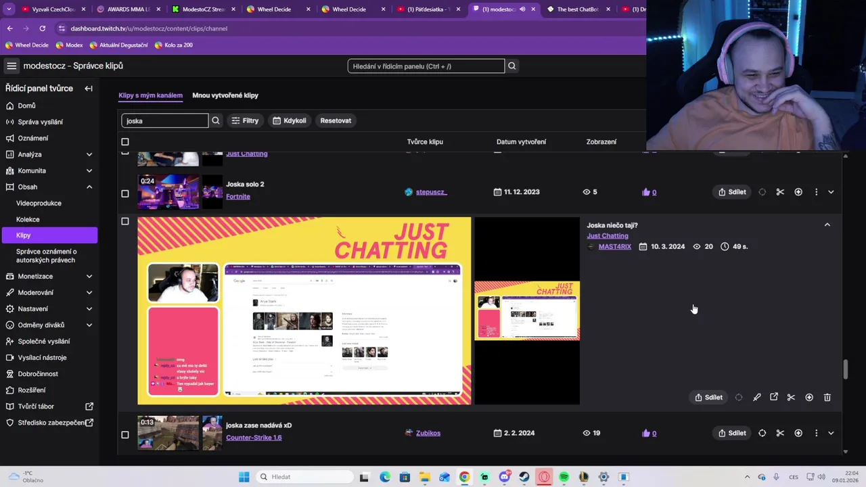Click the clips list vertical scrollbar thumb
Viewport: 866px width, 487px height.
845,370
